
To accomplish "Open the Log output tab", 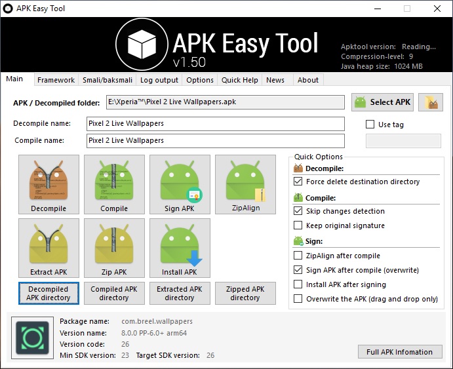I will pos(159,80).
